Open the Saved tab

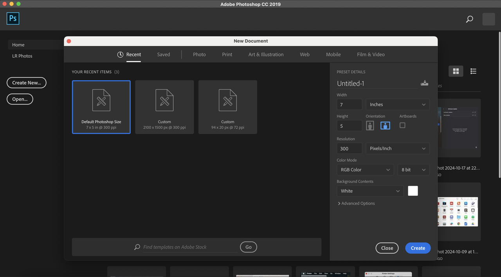point(164,54)
